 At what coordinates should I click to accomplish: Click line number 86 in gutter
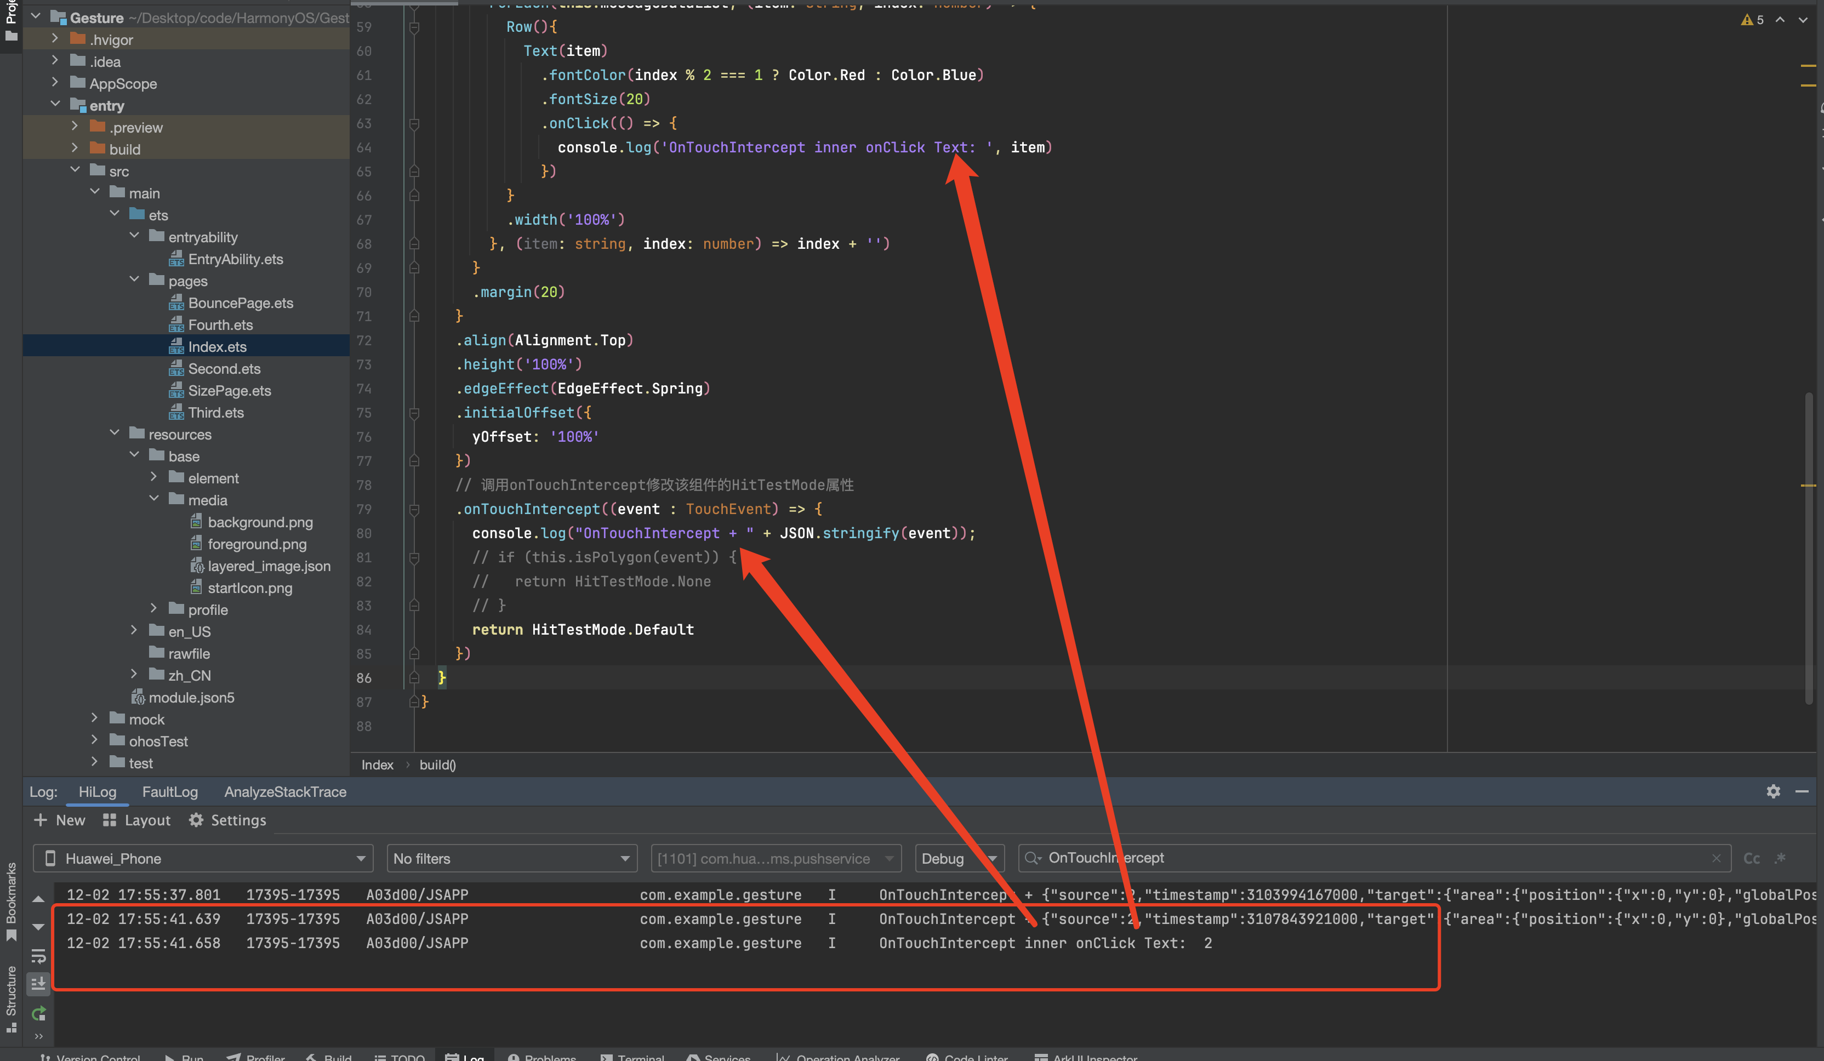pyautogui.click(x=363, y=678)
